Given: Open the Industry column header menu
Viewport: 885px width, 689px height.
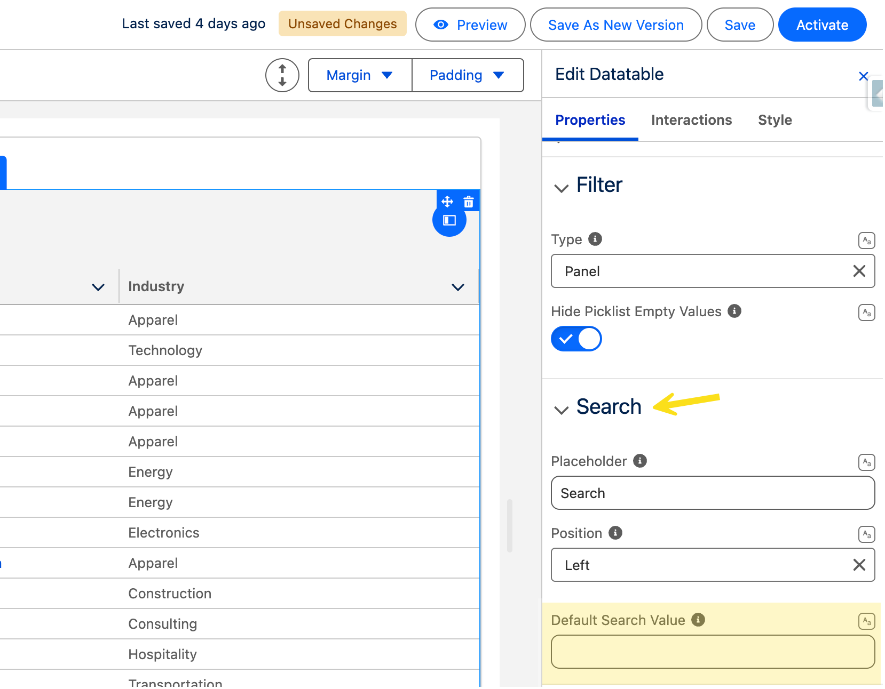Looking at the screenshot, I should 457,287.
